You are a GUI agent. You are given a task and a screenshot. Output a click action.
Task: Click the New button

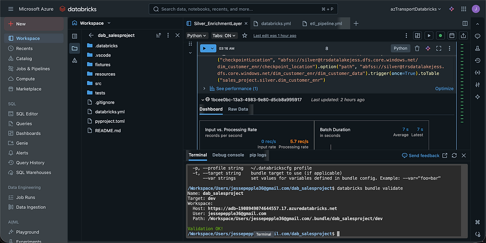tap(34, 24)
